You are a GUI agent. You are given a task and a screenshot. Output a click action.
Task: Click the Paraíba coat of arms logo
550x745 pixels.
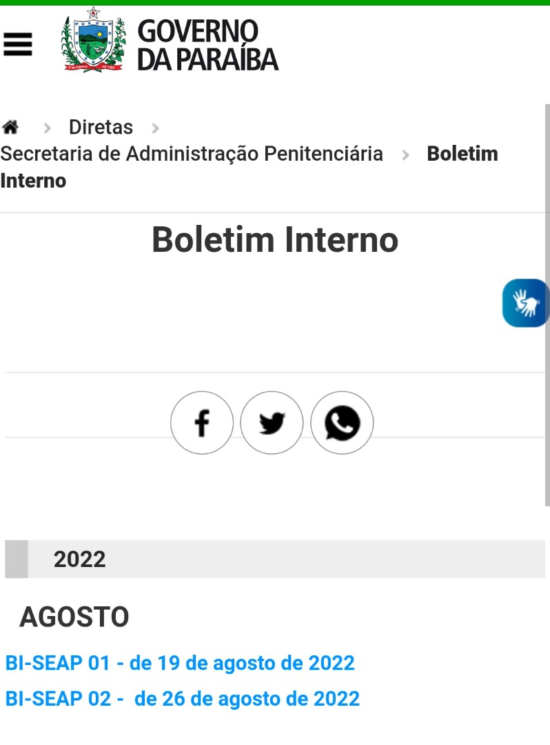click(x=94, y=40)
